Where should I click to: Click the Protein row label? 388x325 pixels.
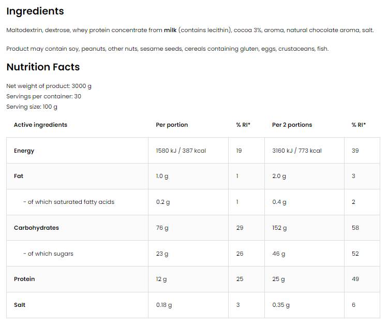(x=24, y=279)
